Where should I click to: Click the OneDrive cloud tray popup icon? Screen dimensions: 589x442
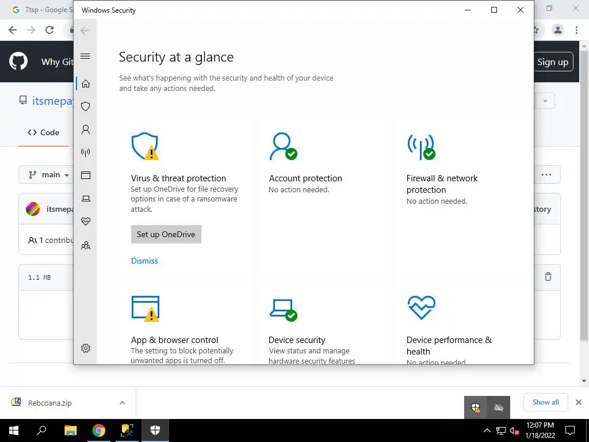(x=499, y=407)
